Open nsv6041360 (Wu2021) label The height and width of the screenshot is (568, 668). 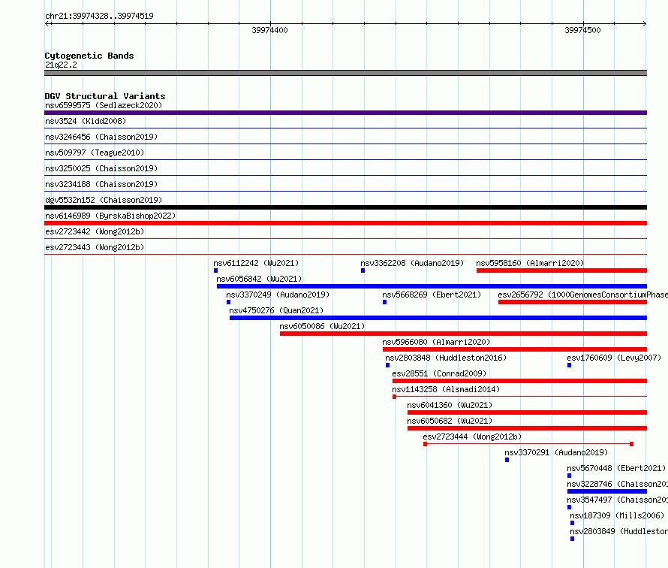pos(450,405)
